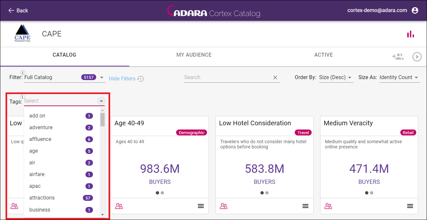The width and height of the screenshot is (427, 220).
Task: Click the Hide Filters link
Action: [x=122, y=78]
